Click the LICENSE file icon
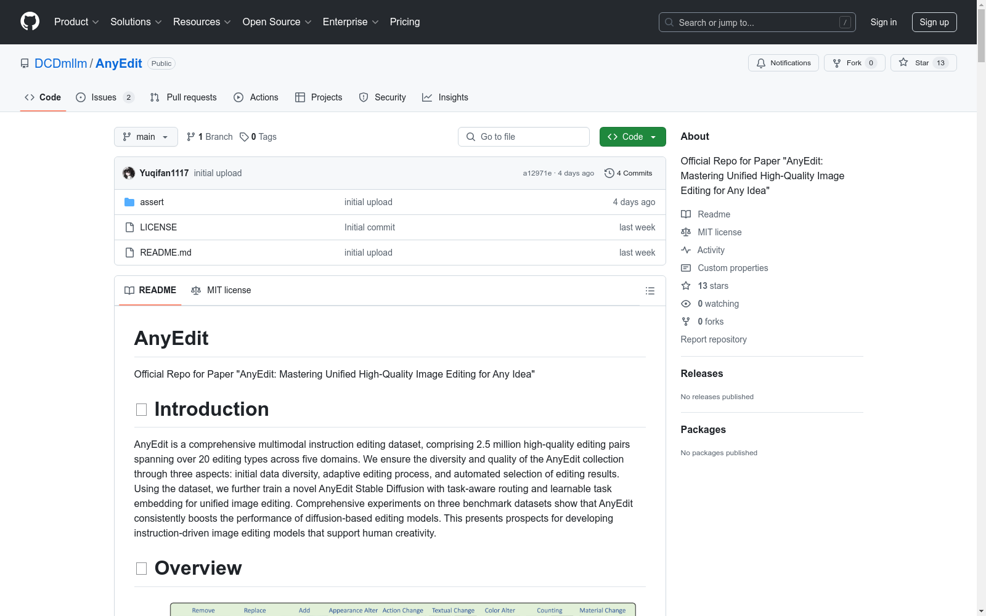 [x=129, y=227]
